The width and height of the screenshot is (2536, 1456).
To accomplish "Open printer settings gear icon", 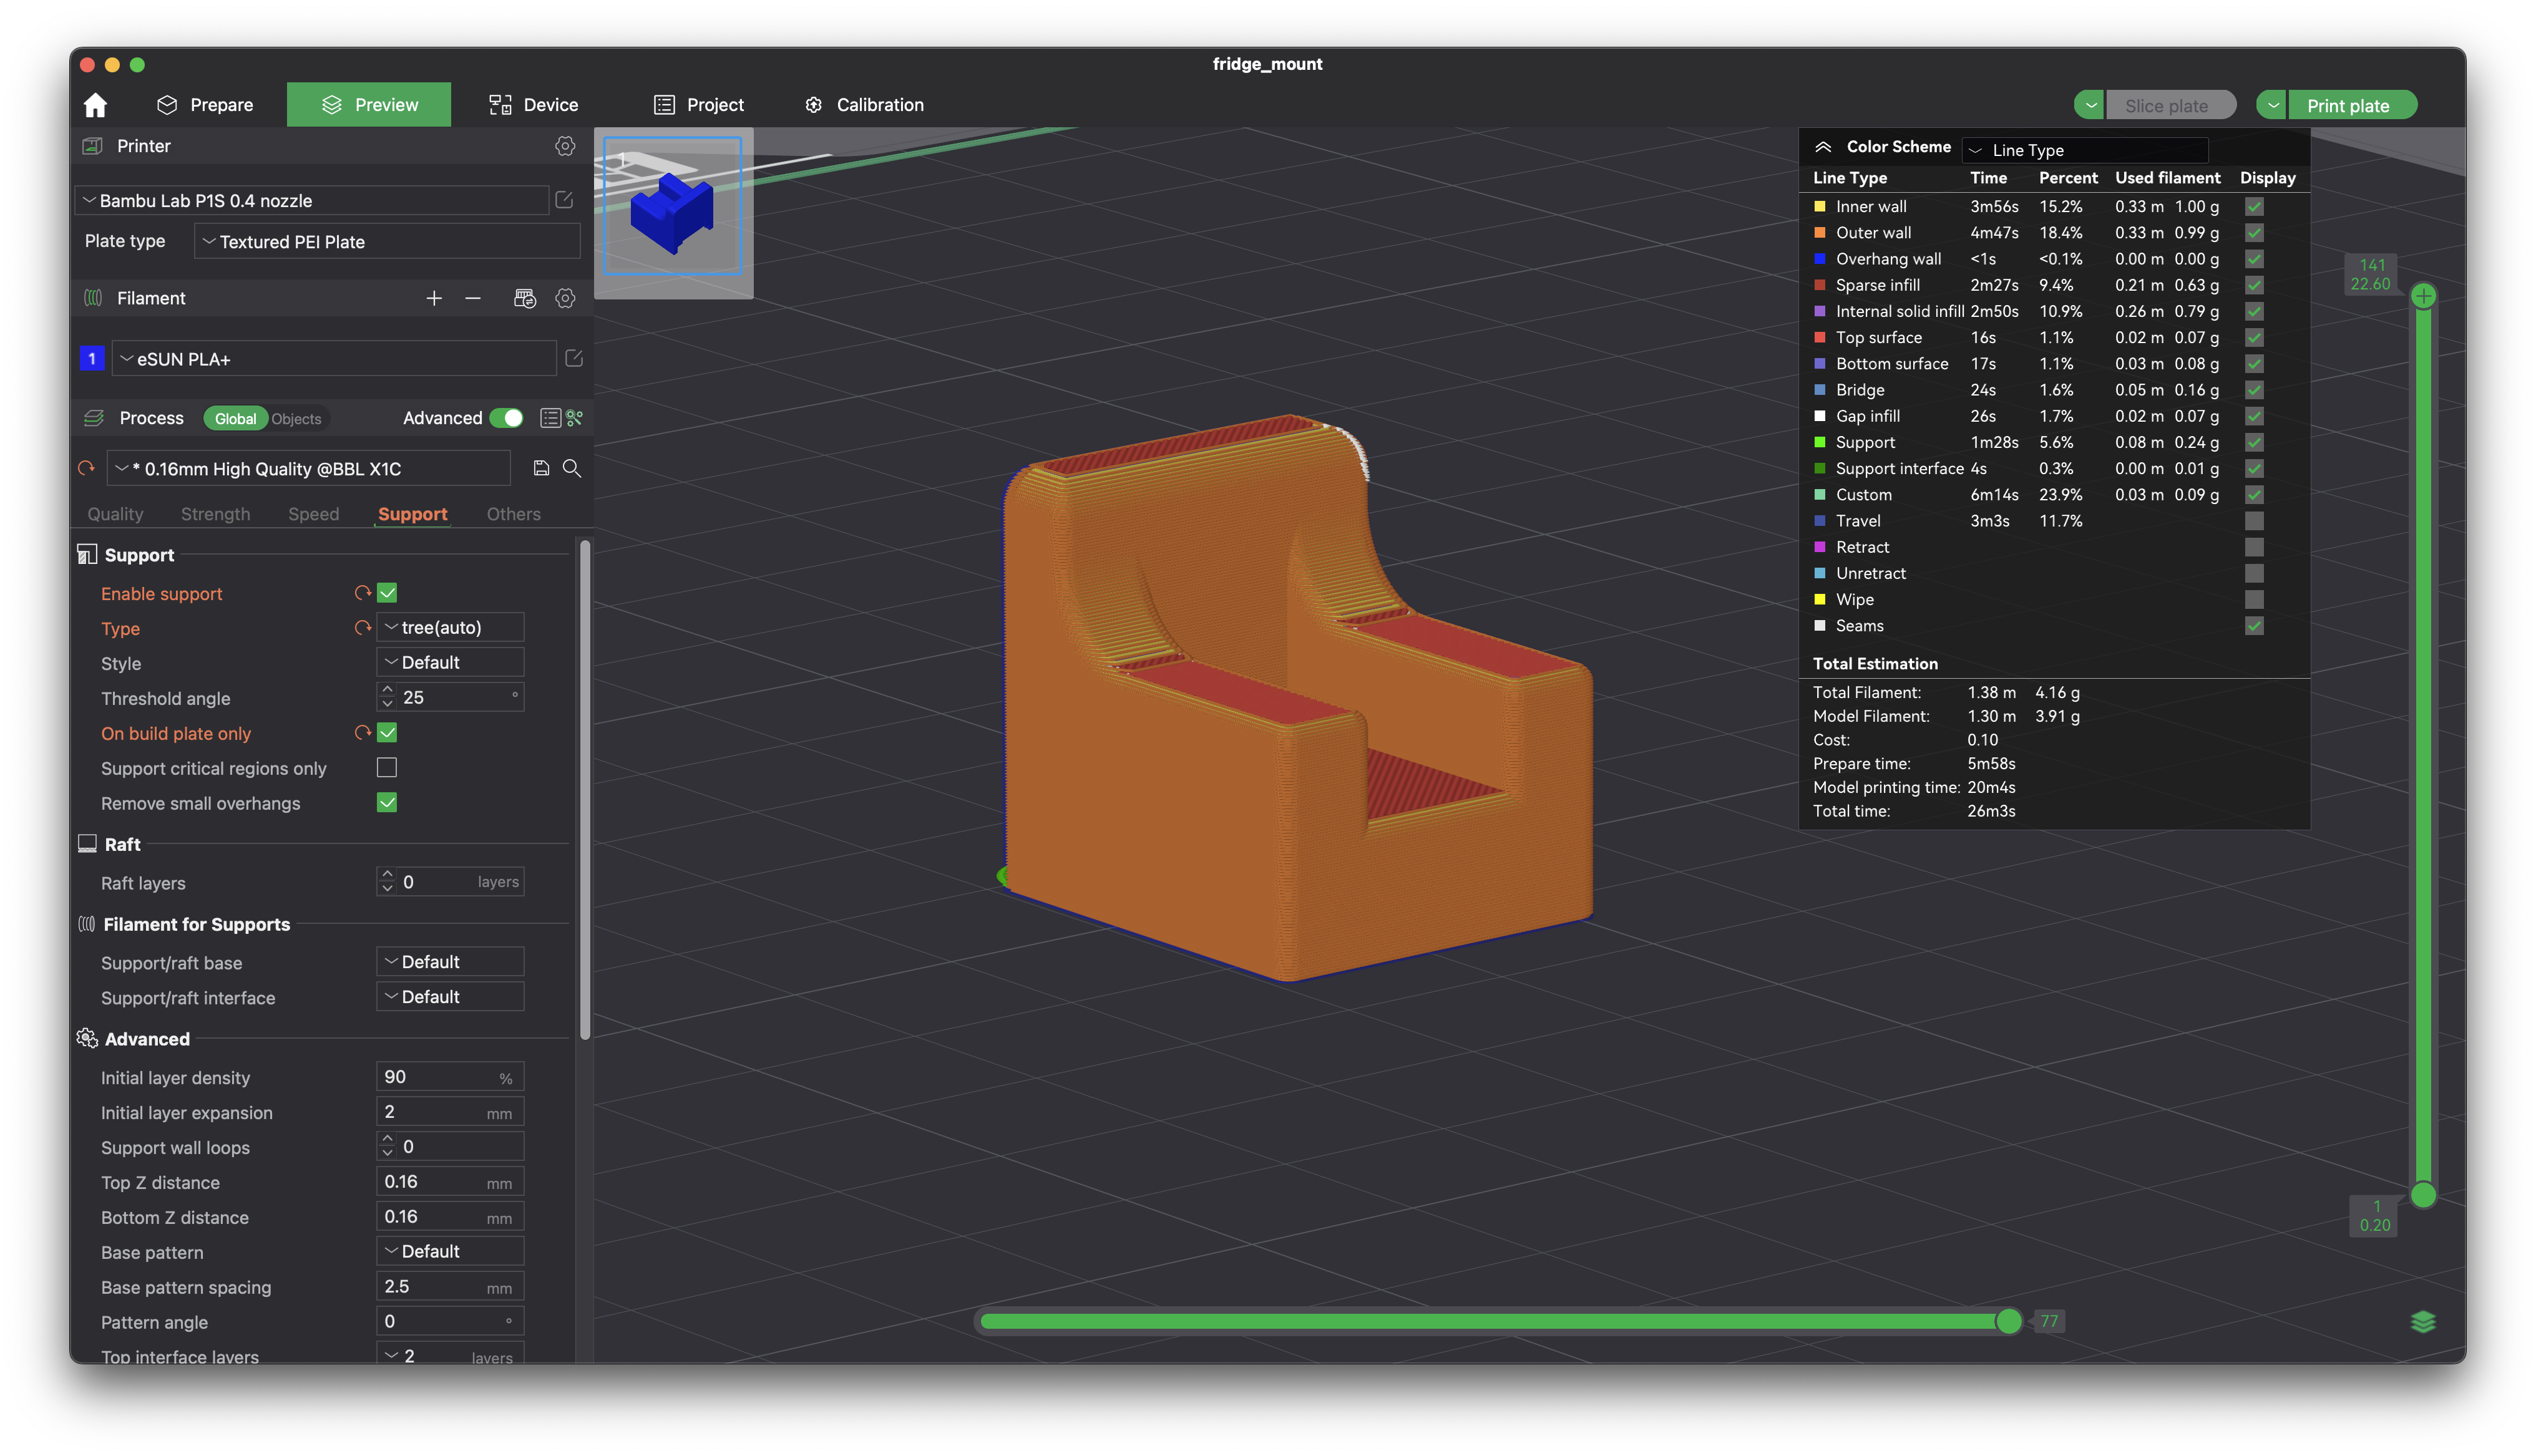I will [565, 146].
